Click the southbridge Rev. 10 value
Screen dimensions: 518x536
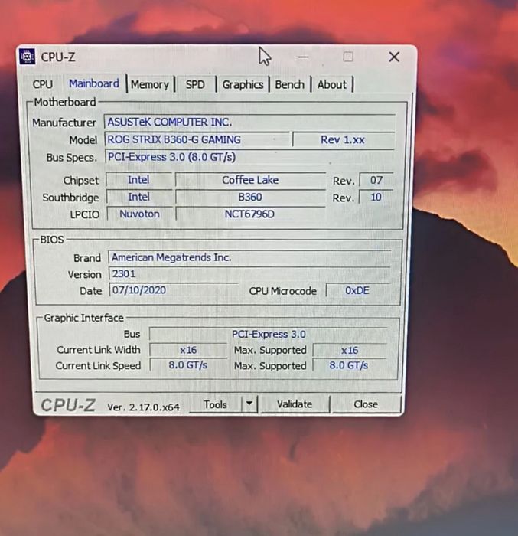[x=376, y=197]
